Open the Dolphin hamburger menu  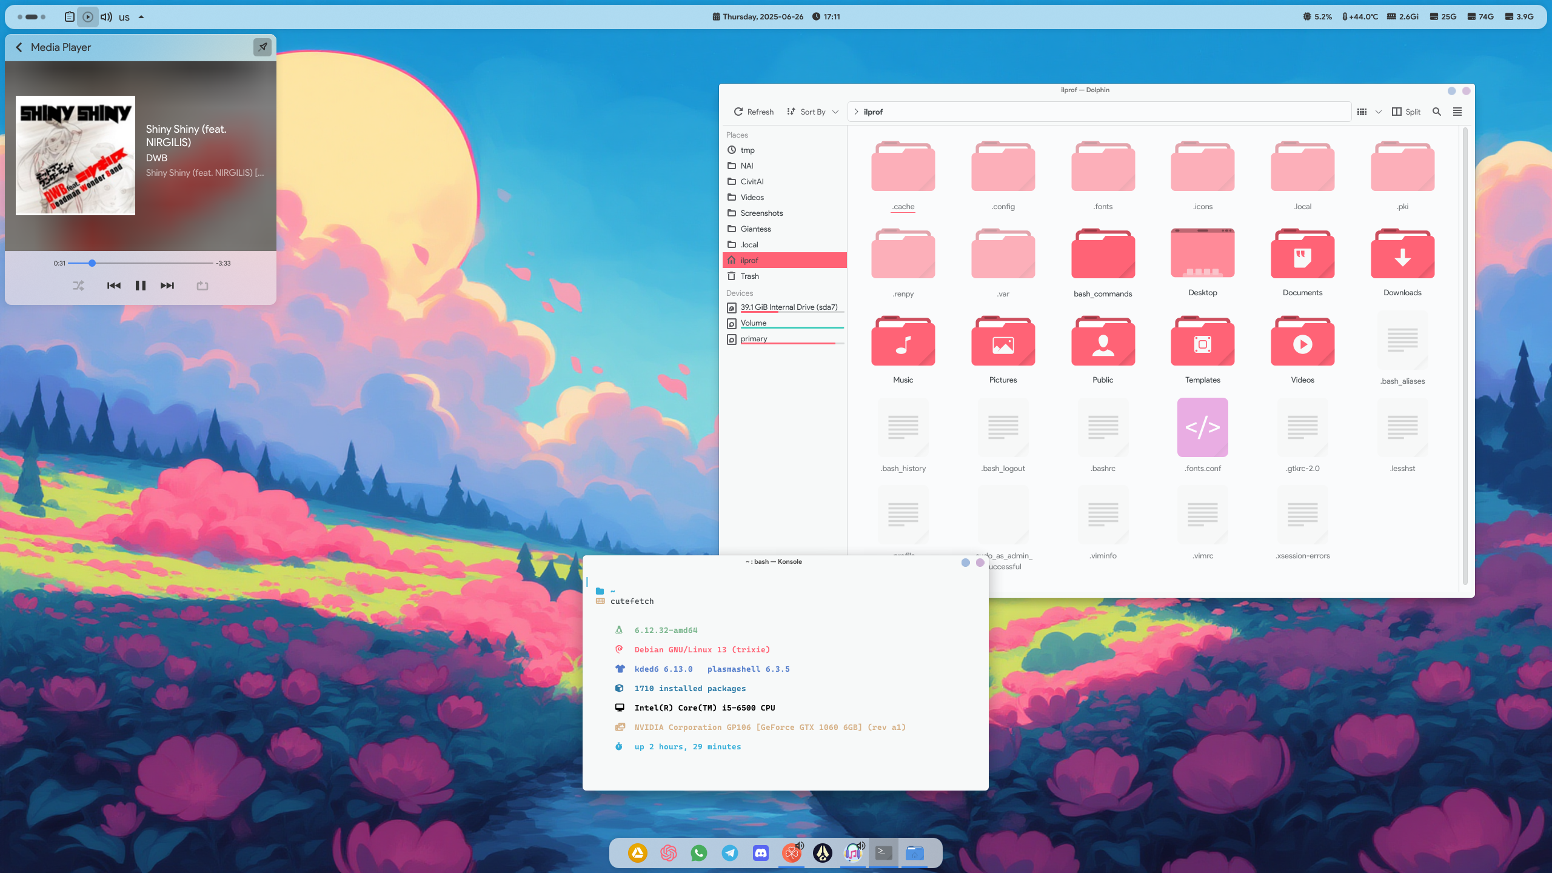1457,112
